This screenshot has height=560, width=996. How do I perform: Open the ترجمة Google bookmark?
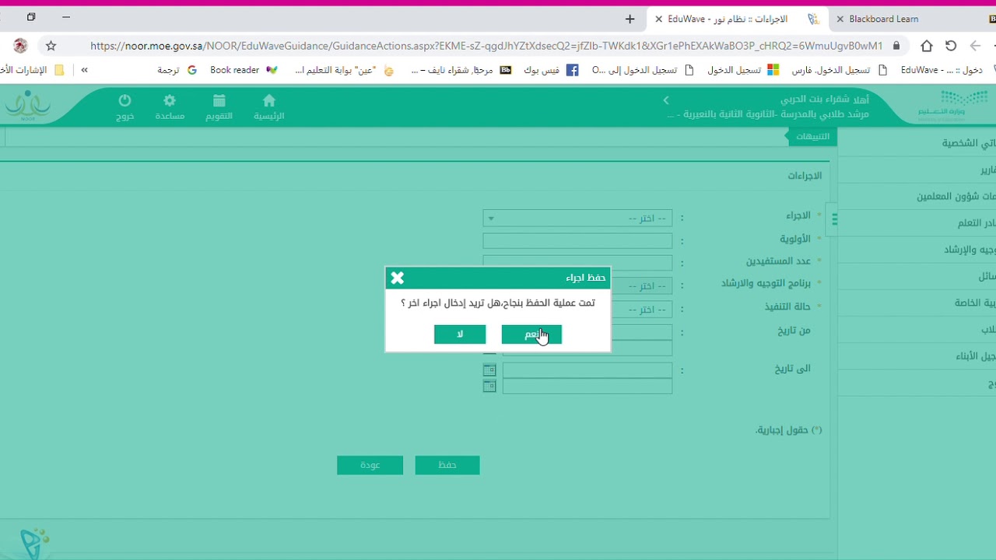(177, 70)
